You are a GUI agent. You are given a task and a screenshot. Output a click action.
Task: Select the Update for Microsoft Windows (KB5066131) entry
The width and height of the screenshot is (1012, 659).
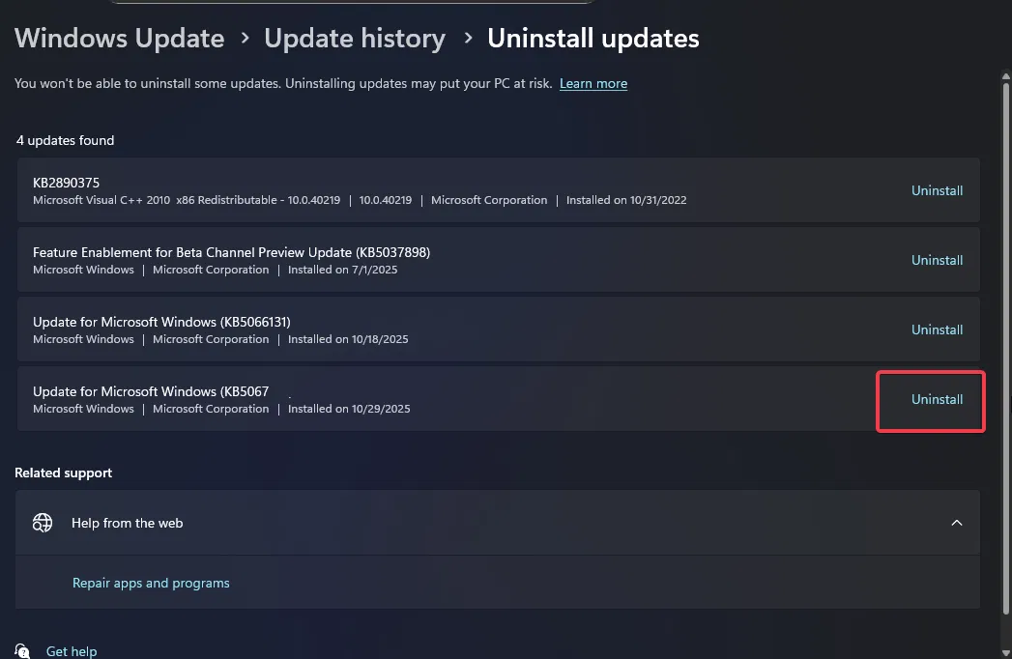point(161,322)
